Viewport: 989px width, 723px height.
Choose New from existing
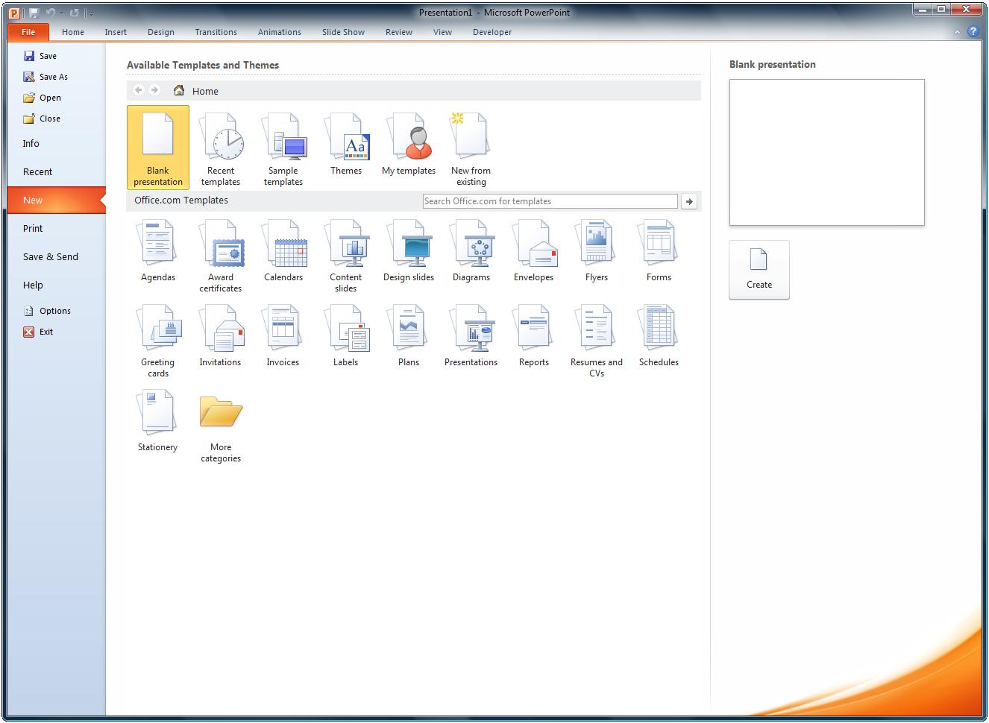(470, 145)
